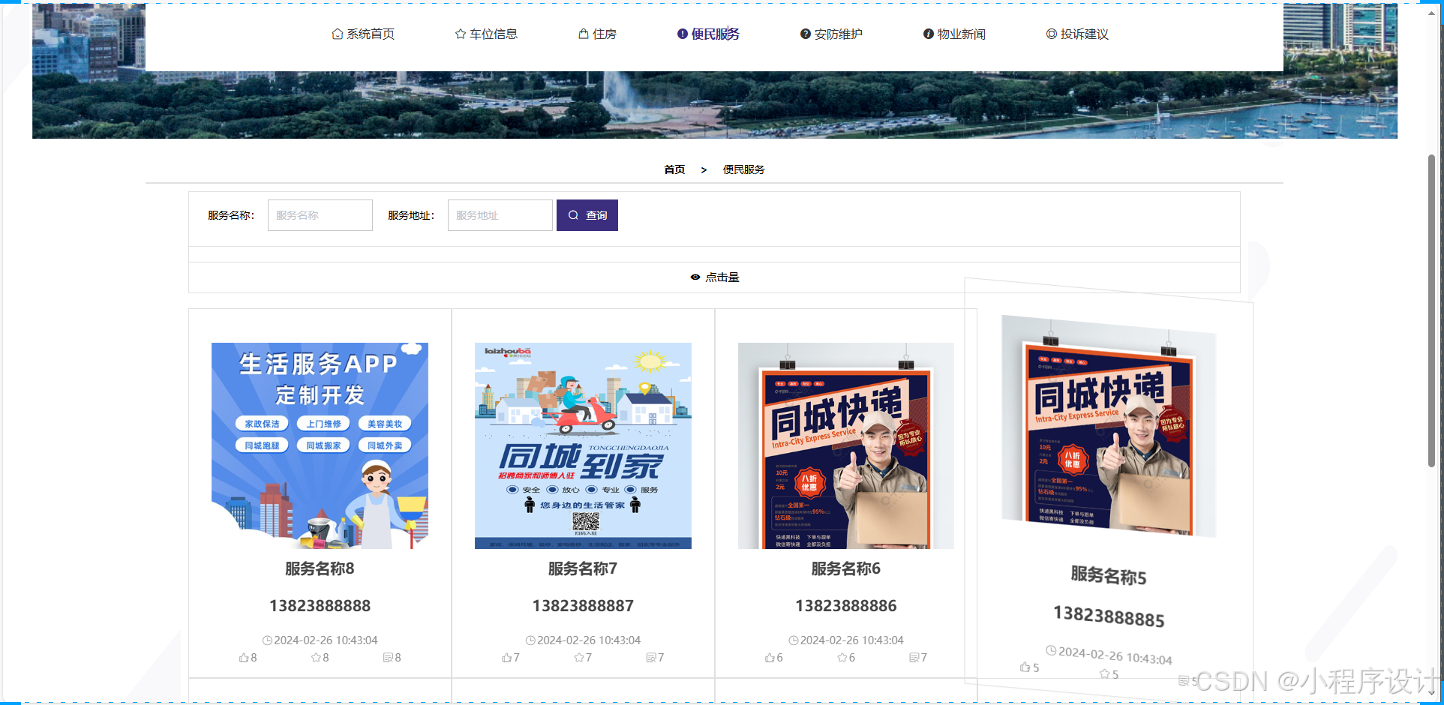The image size is (1444, 705).
Task: Click the comment icon on 服务名称8 card
Action: point(388,658)
